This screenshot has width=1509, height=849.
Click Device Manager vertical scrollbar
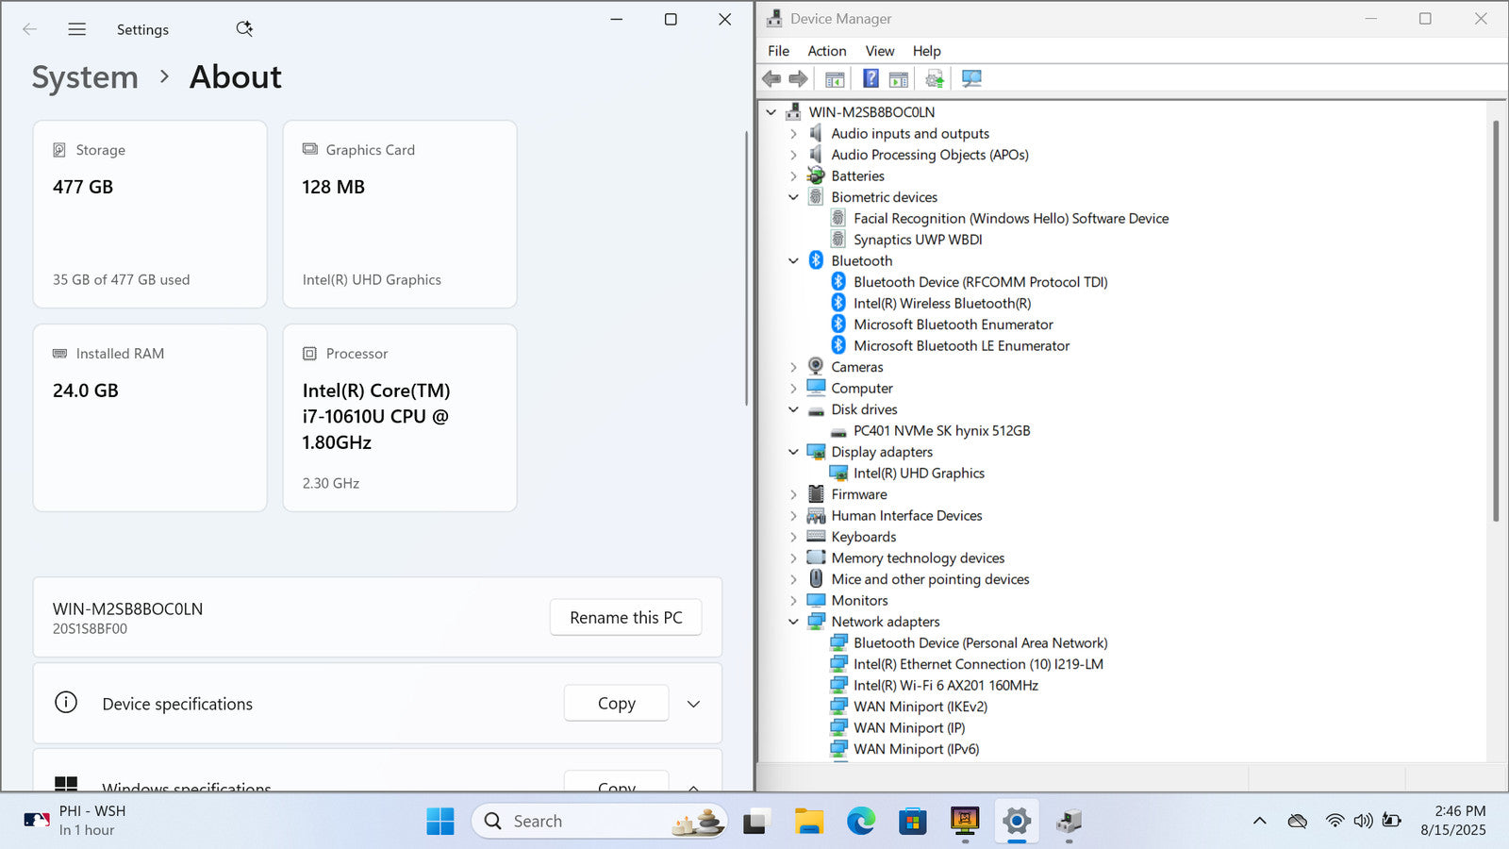coord(1495,321)
